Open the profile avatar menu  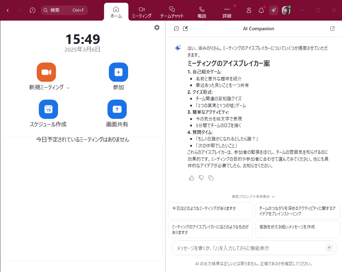click(286, 10)
